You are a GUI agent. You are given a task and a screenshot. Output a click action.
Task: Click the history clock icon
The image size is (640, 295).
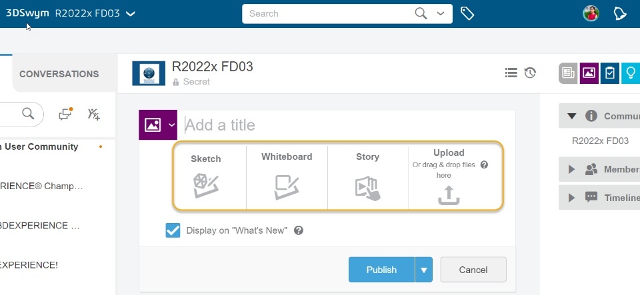pos(530,73)
